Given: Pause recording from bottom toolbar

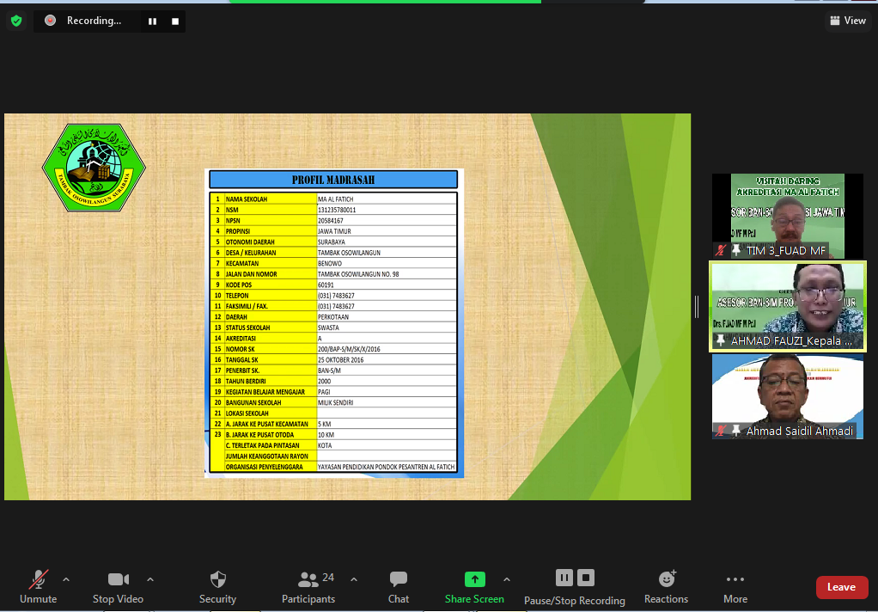Looking at the screenshot, I should [564, 578].
